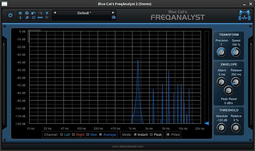Go to previous preset with left arrow
Image resolution: width=255 pixels, height=151 pixels.
[55, 13]
